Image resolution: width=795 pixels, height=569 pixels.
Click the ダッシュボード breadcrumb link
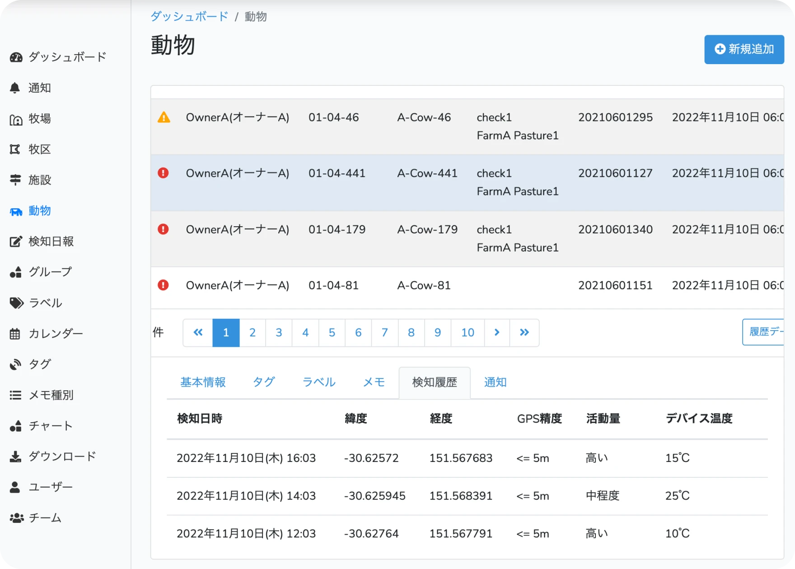(x=189, y=17)
